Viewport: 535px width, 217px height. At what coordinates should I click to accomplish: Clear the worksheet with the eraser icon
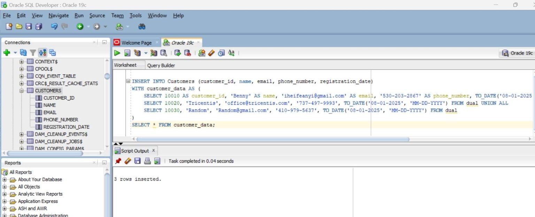pyautogui.click(x=211, y=53)
